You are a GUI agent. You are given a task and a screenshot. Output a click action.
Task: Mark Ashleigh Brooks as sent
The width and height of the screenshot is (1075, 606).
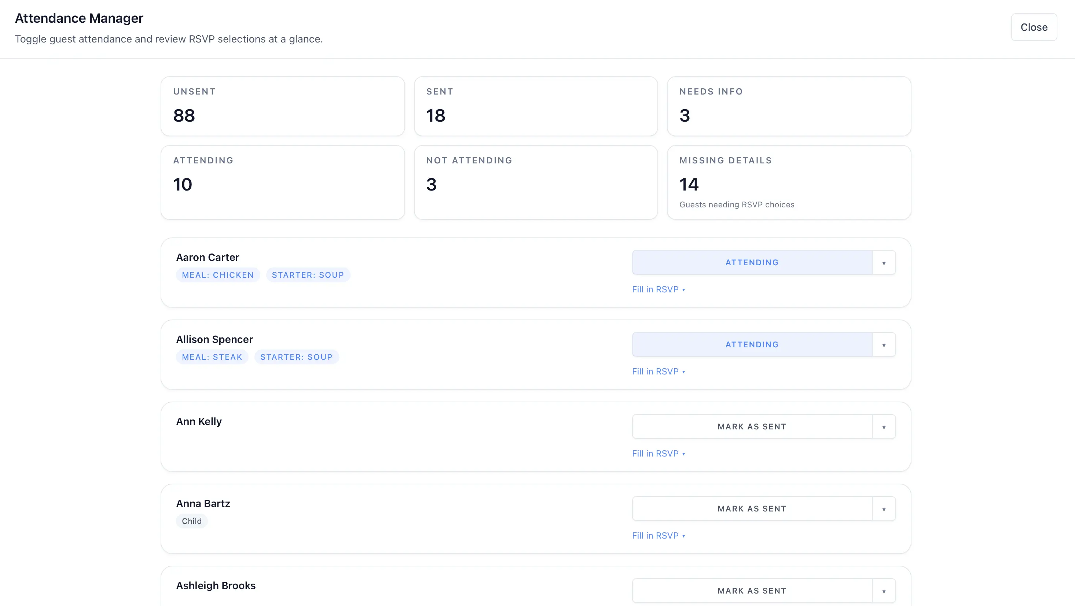(x=751, y=590)
